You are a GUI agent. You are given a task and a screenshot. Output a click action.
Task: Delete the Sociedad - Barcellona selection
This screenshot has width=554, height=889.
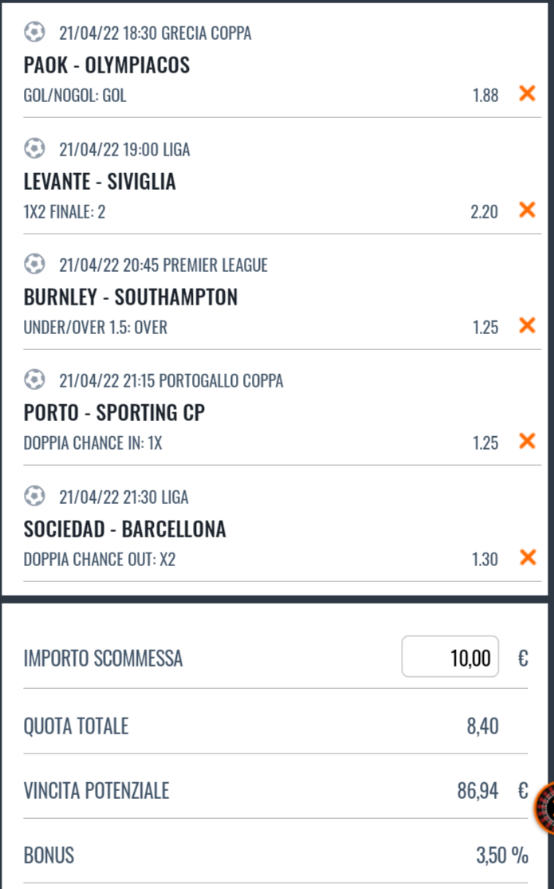pos(527,557)
